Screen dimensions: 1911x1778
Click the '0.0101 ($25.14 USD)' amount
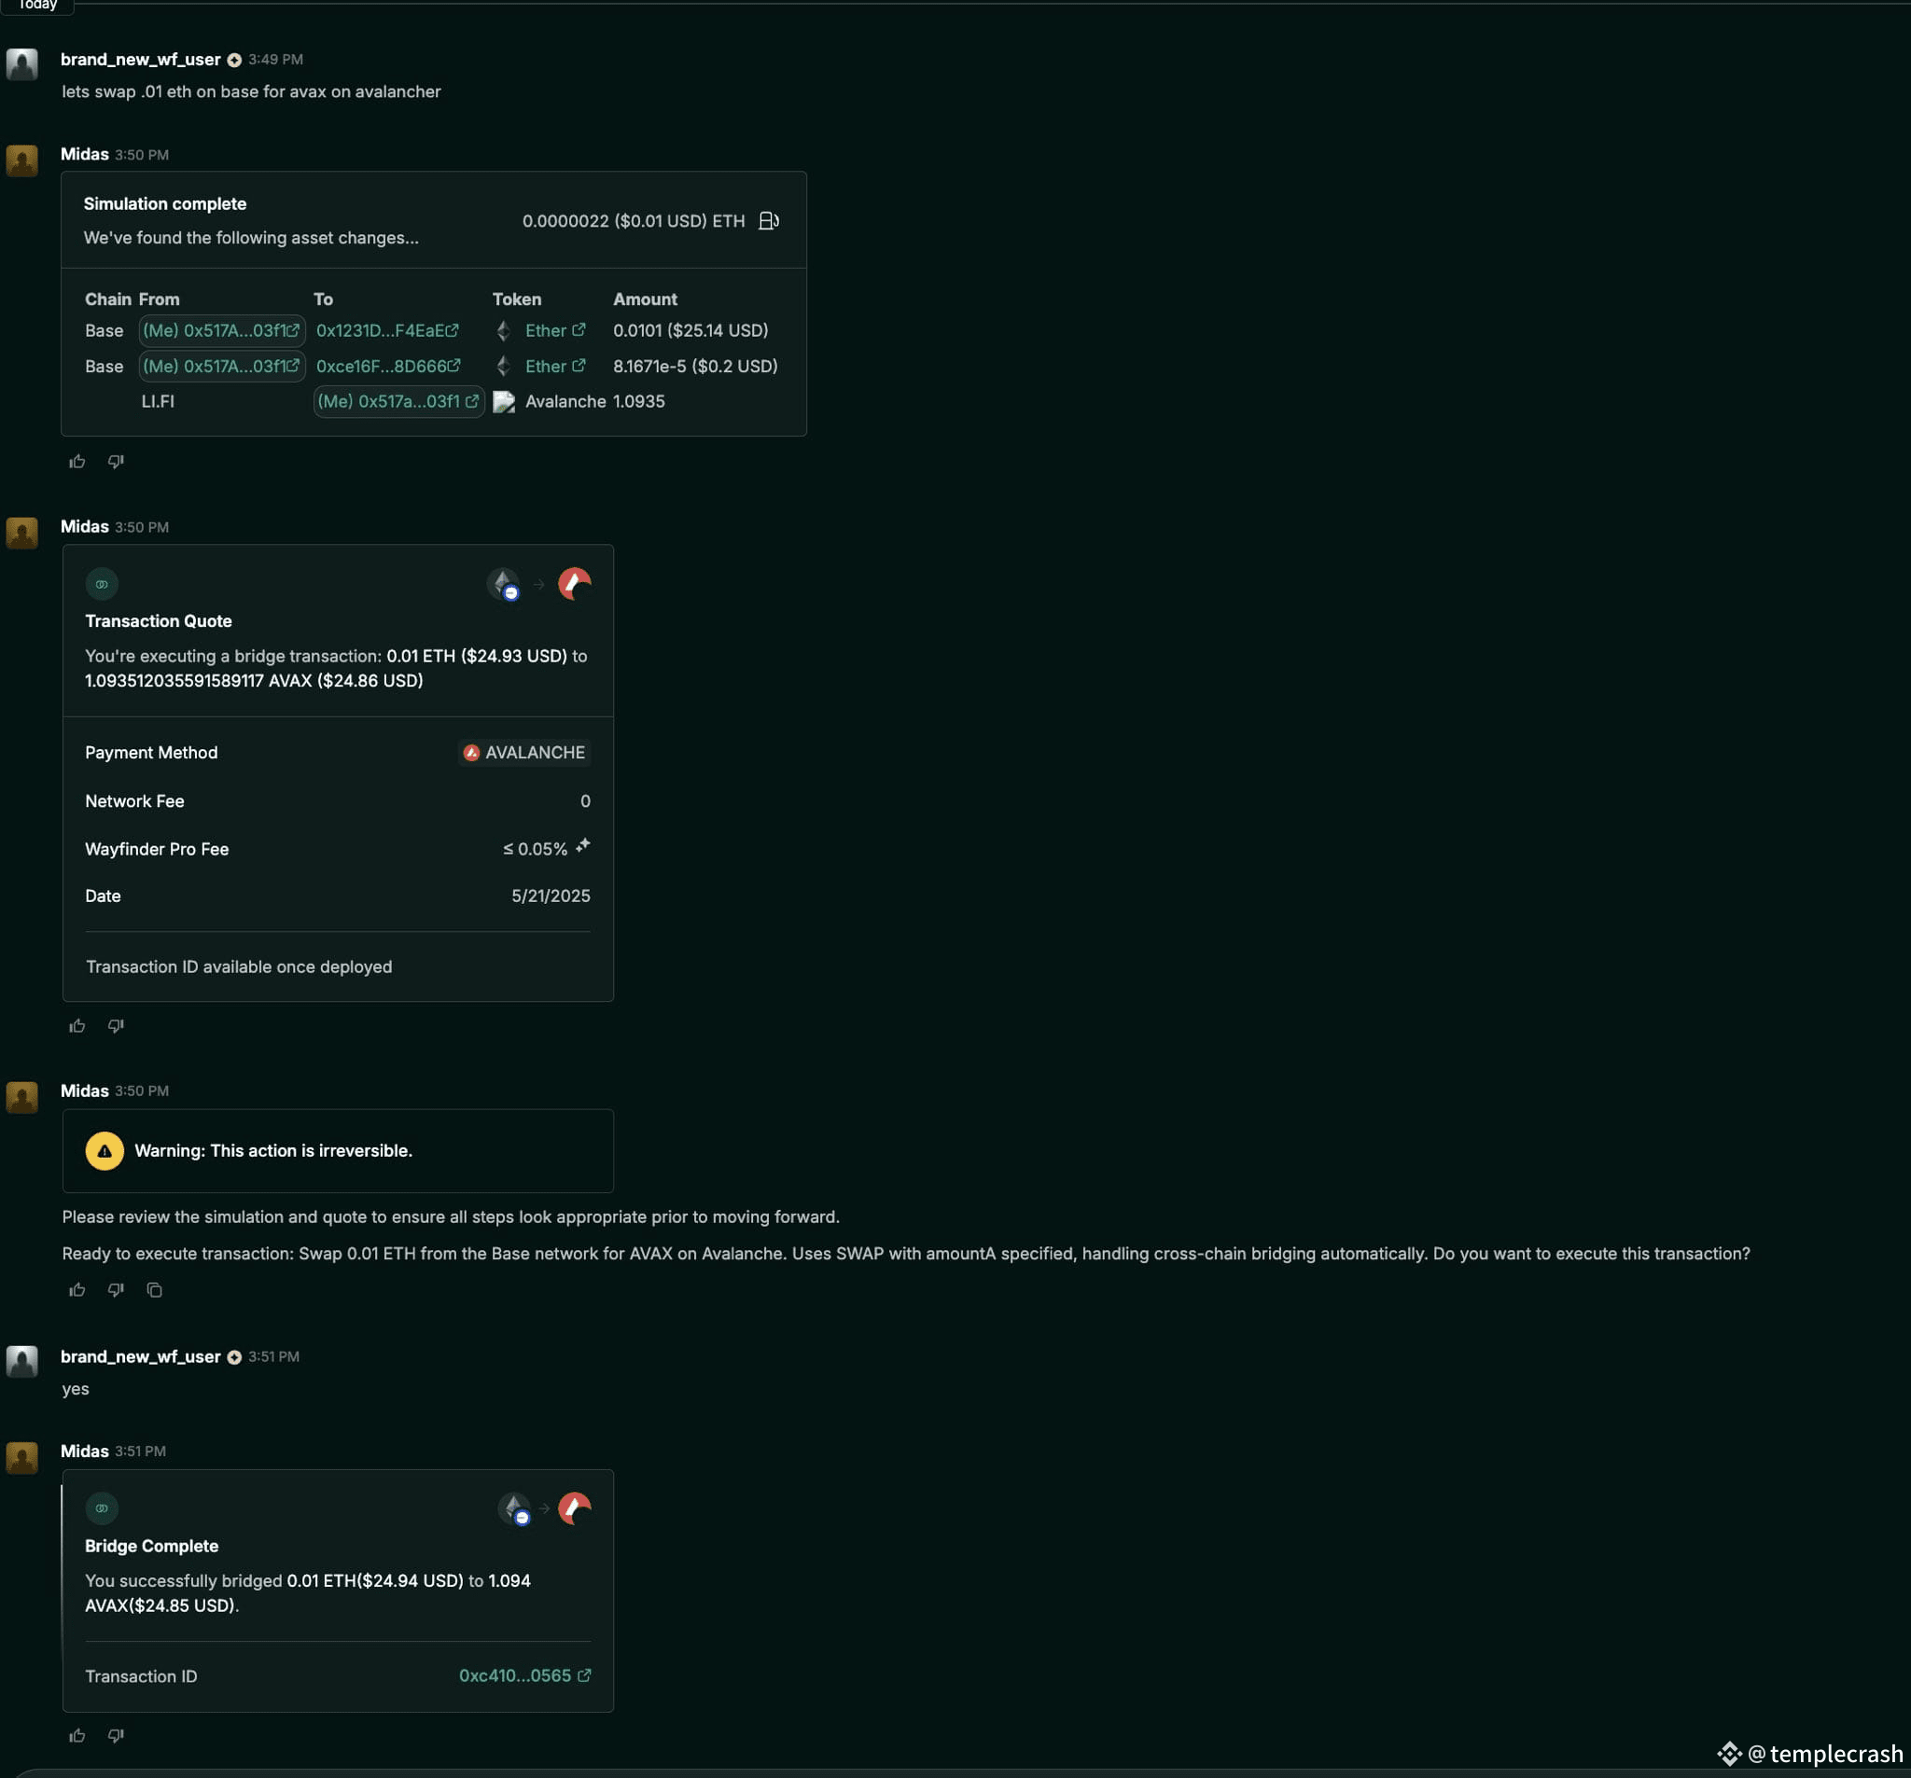(x=691, y=330)
